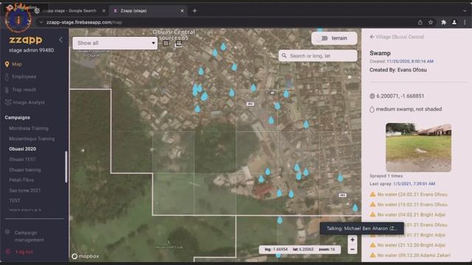Switch to the Google Search browser tab
This screenshot has width=472, height=265.
click(x=69, y=11)
